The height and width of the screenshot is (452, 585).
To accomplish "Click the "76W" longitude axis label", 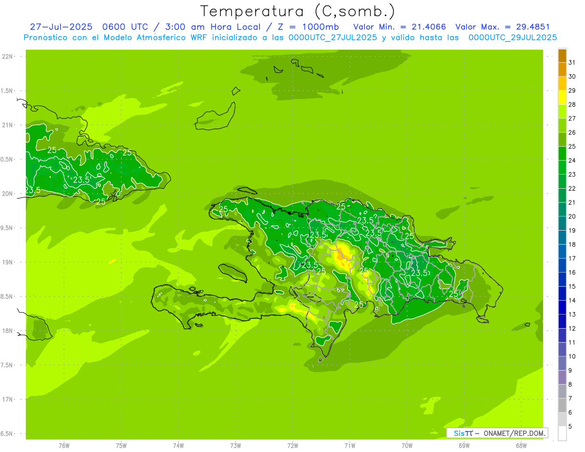I will 64,446.
